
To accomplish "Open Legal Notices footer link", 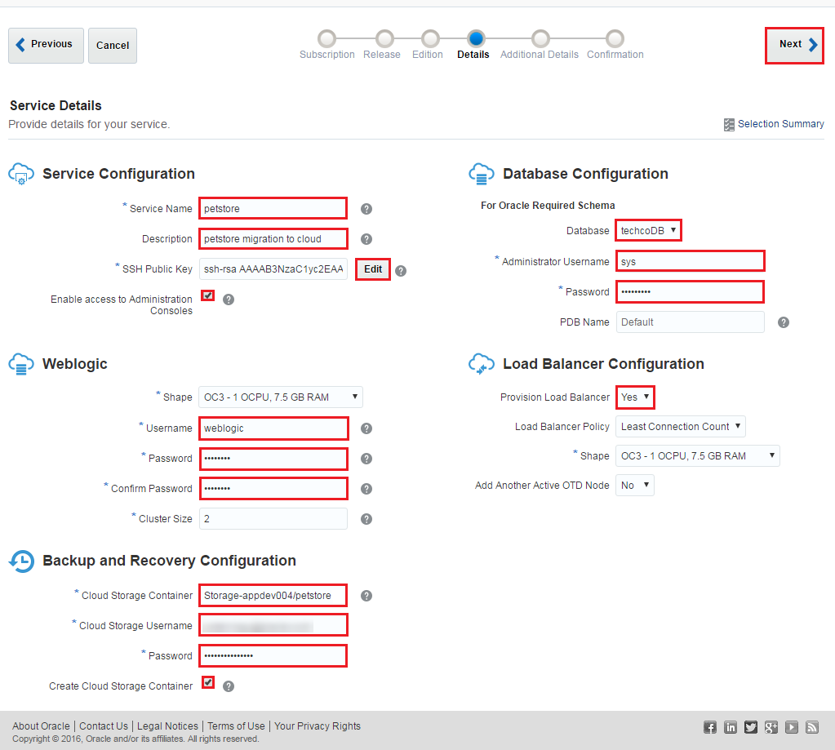I will [167, 726].
